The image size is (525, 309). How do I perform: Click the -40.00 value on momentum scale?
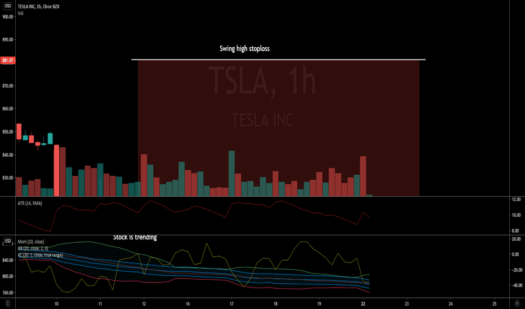tap(517, 285)
